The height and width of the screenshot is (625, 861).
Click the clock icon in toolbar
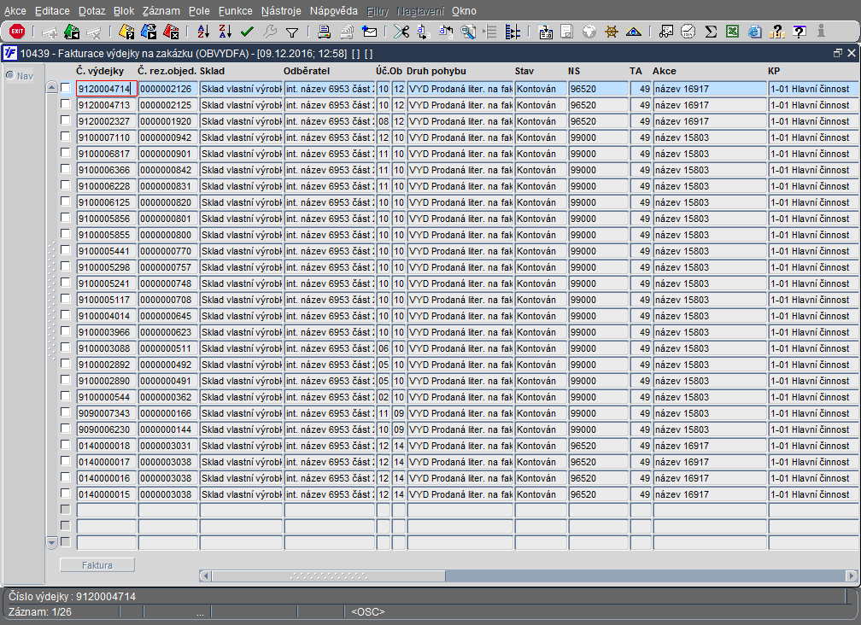(x=688, y=32)
